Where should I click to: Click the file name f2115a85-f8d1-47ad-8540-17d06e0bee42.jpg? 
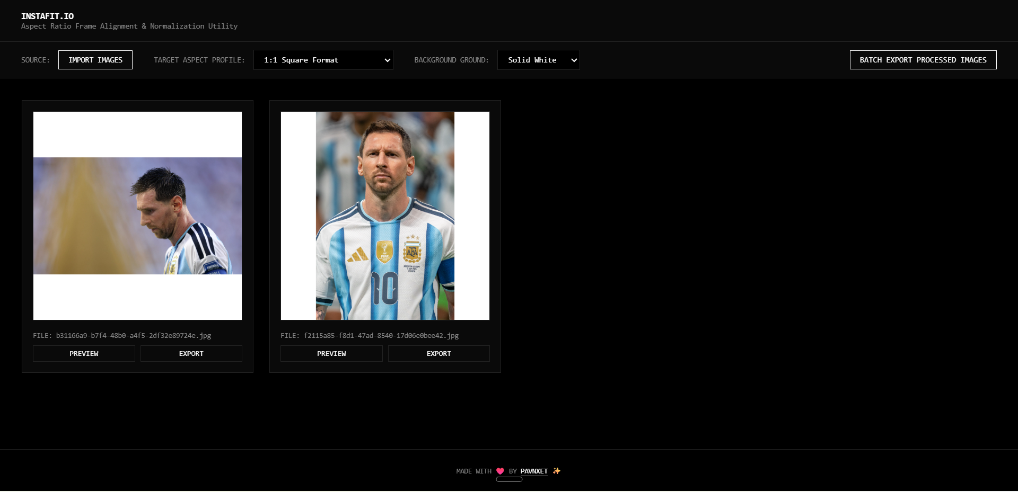click(381, 335)
